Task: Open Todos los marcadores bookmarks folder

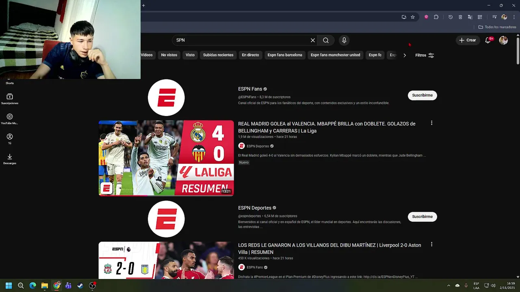Action: [497, 27]
